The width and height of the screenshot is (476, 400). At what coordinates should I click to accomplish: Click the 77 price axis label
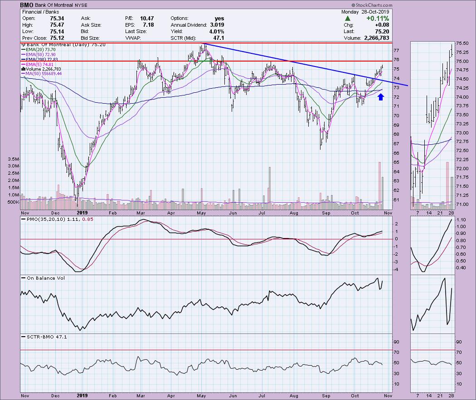(396, 50)
